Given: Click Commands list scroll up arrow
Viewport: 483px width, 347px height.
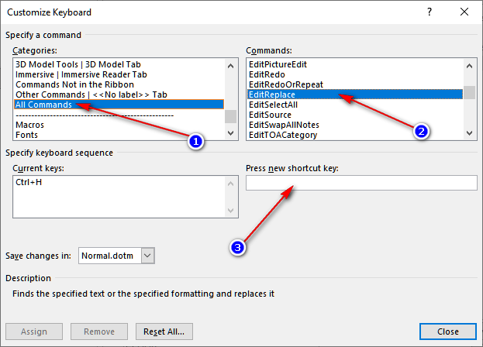Looking at the screenshot, I should click(x=470, y=66).
